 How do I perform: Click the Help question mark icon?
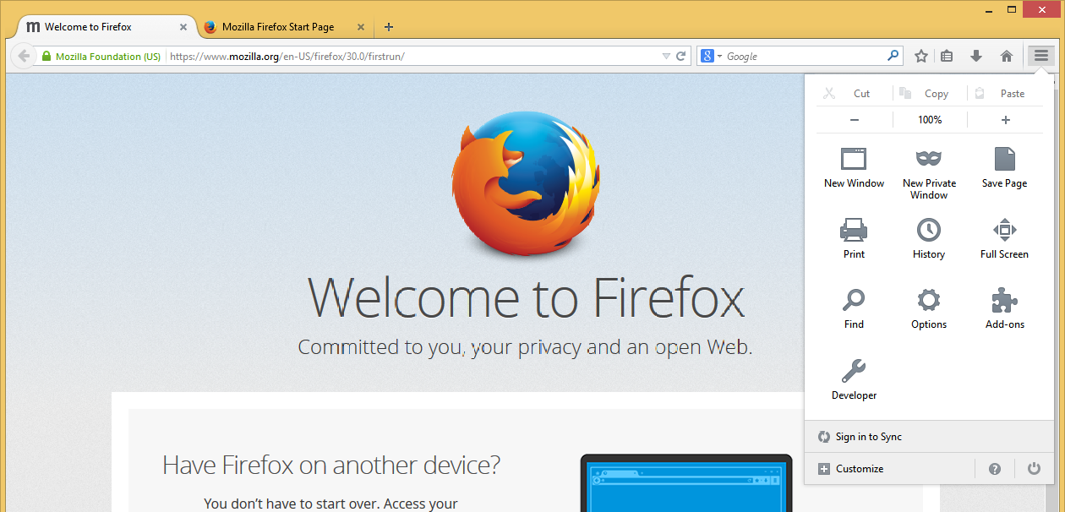click(995, 469)
